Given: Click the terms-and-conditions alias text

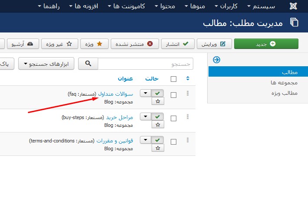Looking at the screenshot, I should click(62, 141).
